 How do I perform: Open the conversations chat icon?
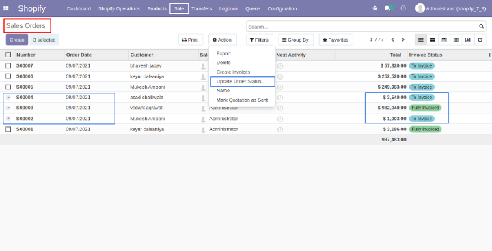tap(387, 8)
